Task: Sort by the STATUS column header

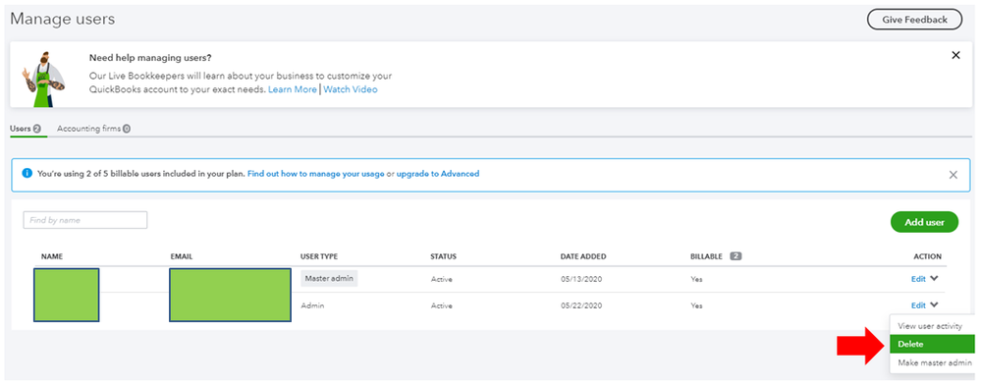Action: coord(443,256)
